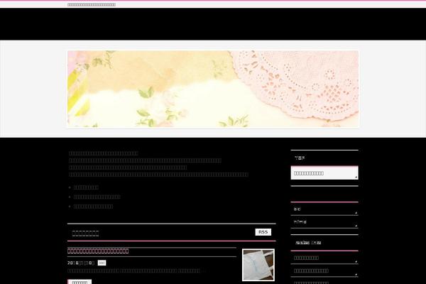Open the third bullet link in the intro list

point(93,206)
